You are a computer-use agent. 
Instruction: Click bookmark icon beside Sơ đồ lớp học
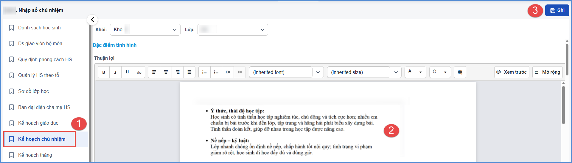tap(12, 91)
